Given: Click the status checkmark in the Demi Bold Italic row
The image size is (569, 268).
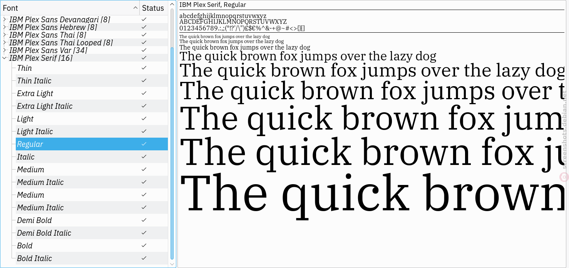Looking at the screenshot, I should click(x=144, y=233).
